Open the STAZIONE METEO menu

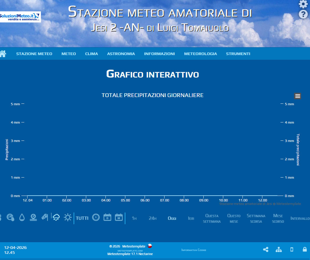pyautogui.click(x=34, y=54)
